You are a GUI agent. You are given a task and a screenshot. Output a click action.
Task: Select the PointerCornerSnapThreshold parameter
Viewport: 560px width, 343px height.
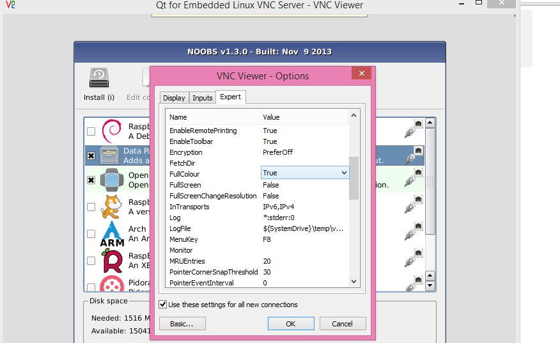pos(214,272)
